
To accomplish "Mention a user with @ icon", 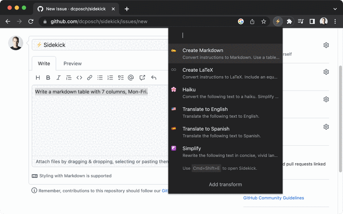I will (x=131, y=78).
